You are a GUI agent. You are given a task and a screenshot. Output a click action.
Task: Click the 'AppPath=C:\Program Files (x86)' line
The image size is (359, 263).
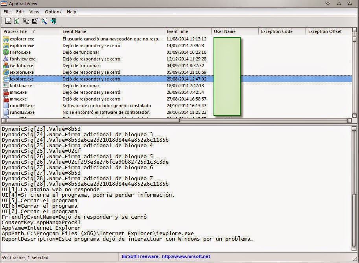[98, 233]
